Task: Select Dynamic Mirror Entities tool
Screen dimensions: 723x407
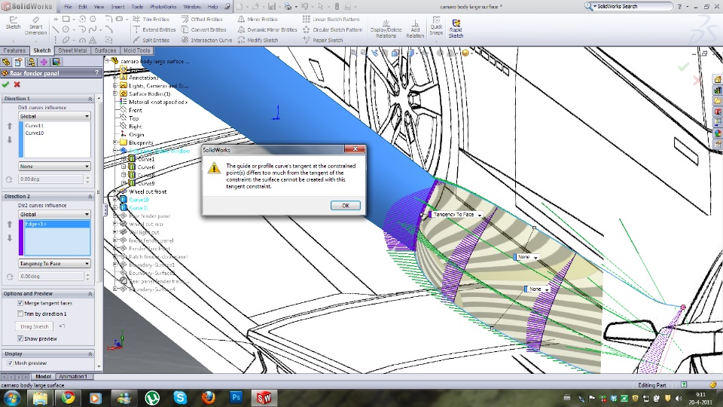Action: click(x=267, y=29)
